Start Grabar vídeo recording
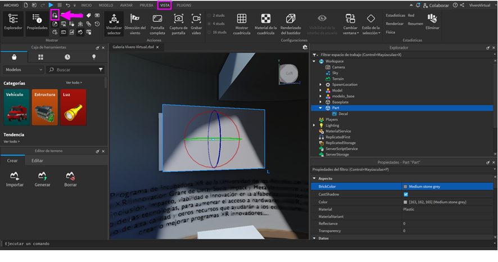Screen dimensions: 498x262 (196, 24)
